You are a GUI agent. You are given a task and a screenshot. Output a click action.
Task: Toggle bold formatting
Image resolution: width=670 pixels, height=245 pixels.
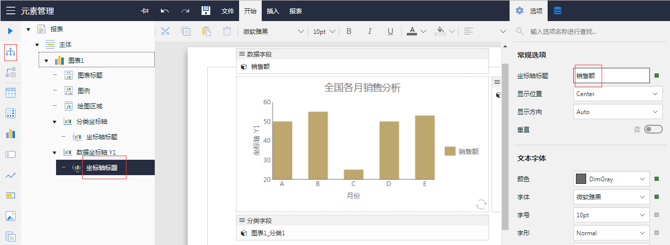point(349,31)
